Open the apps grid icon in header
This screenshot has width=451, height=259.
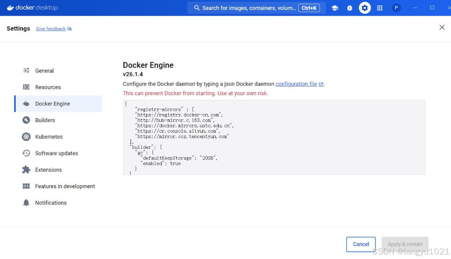coord(380,8)
